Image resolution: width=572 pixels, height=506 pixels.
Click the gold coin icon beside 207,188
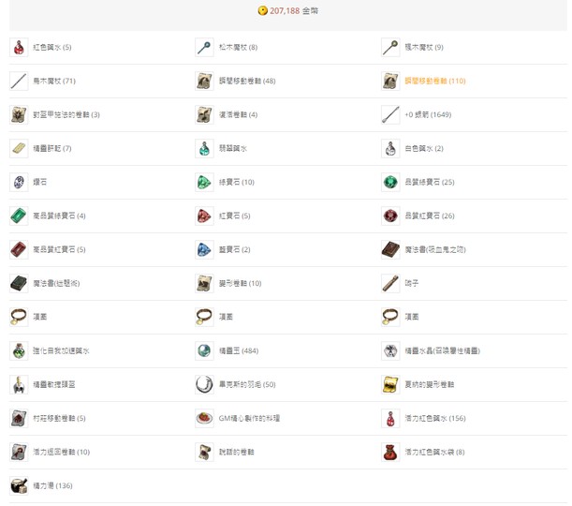pyautogui.click(x=262, y=10)
